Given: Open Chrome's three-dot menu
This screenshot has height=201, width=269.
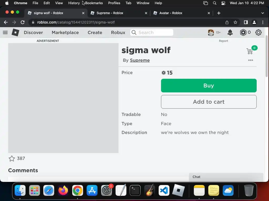Looking at the screenshot, I should click(263, 22).
